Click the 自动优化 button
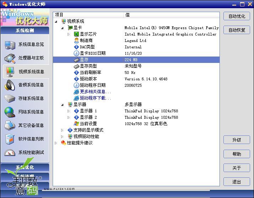 tap(237, 16)
